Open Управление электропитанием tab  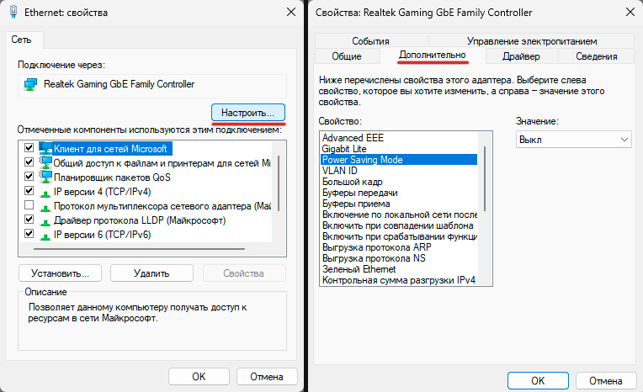(x=531, y=41)
